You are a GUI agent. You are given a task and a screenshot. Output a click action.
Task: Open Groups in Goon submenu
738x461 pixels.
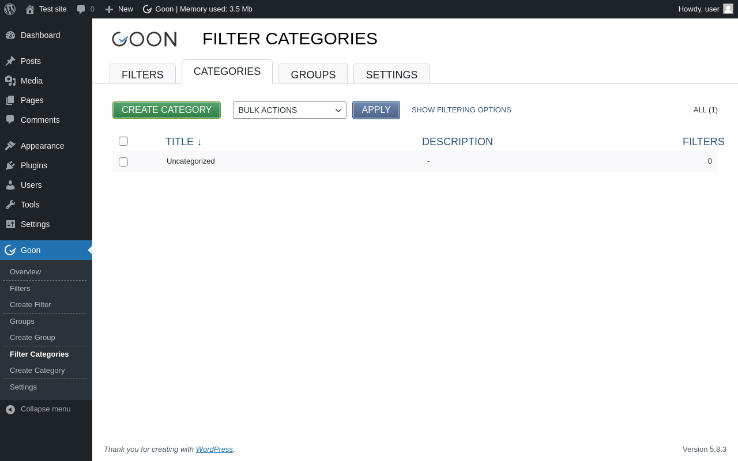[x=22, y=322]
